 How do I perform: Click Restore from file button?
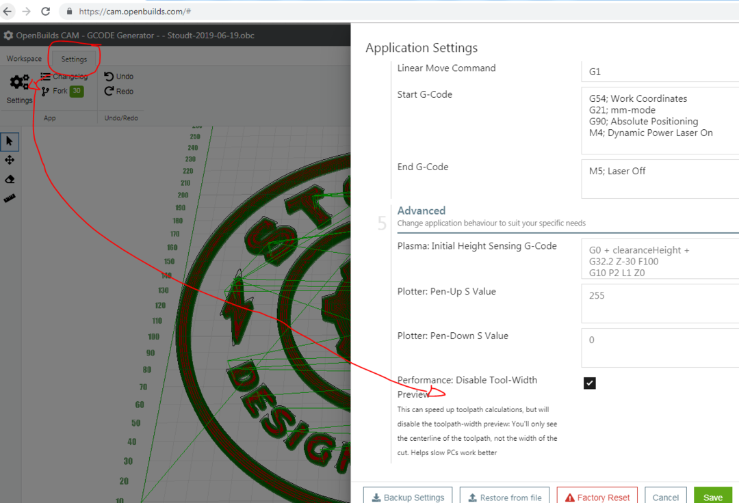tap(504, 497)
